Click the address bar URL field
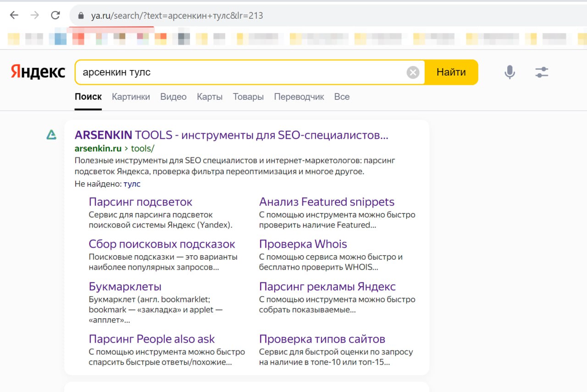 (328, 16)
